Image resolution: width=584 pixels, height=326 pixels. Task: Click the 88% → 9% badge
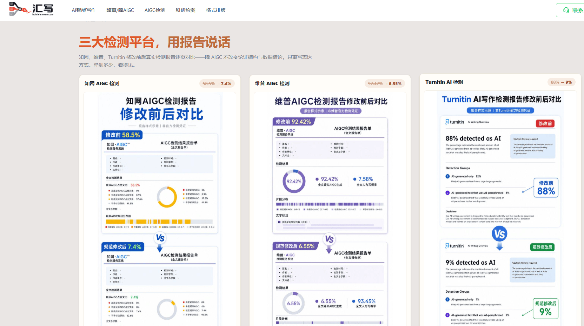[562, 82]
